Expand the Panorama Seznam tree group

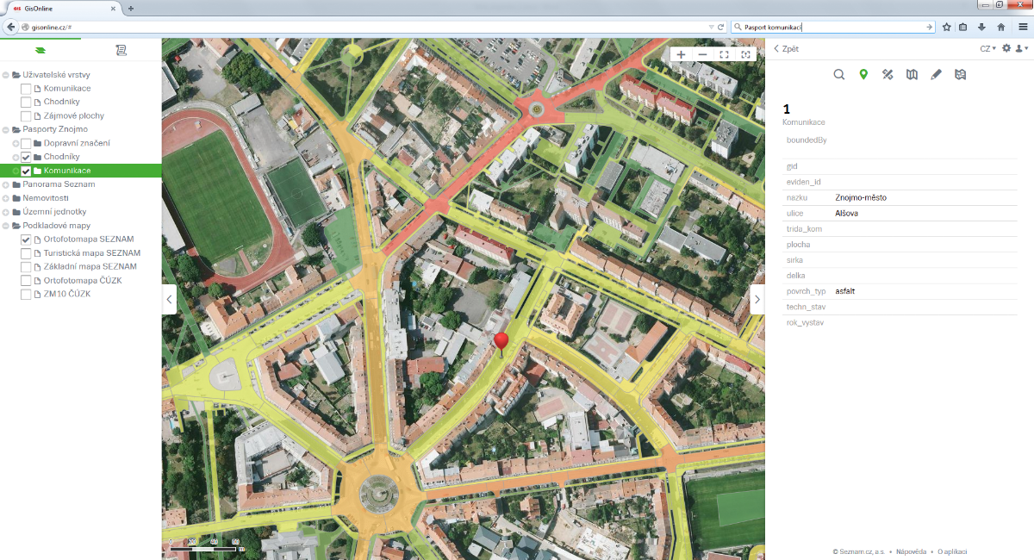pos(6,184)
